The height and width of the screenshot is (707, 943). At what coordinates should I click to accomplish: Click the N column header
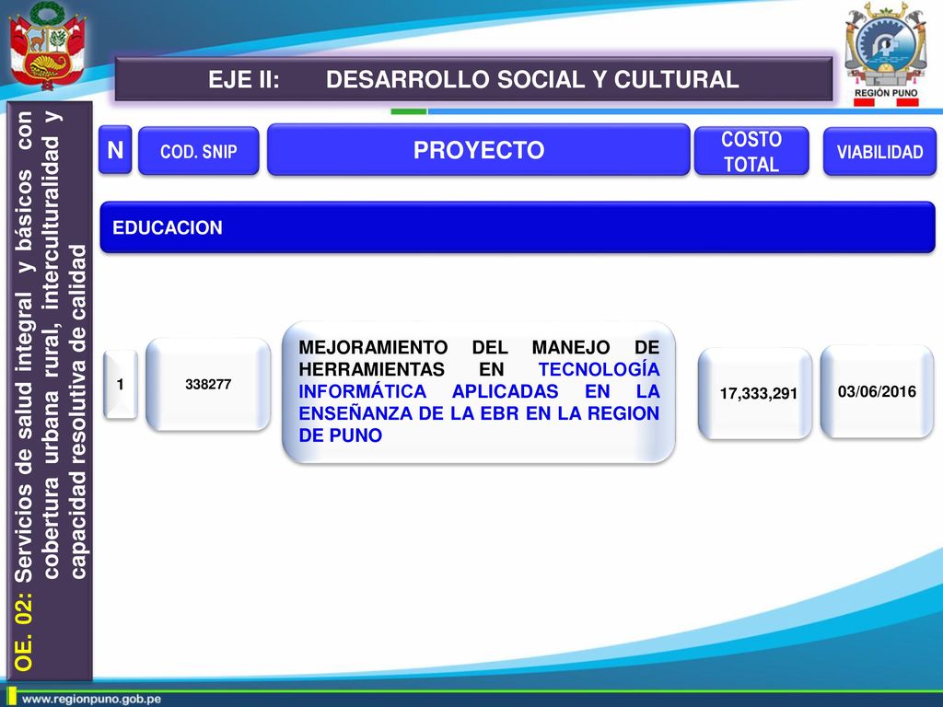[115, 150]
